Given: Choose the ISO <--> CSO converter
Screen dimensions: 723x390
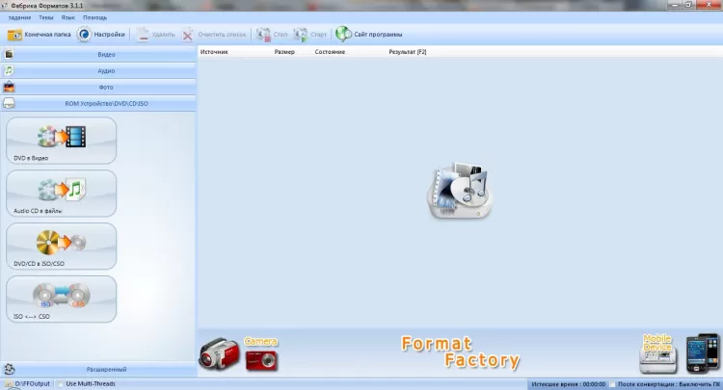Looking at the screenshot, I should click(62, 299).
